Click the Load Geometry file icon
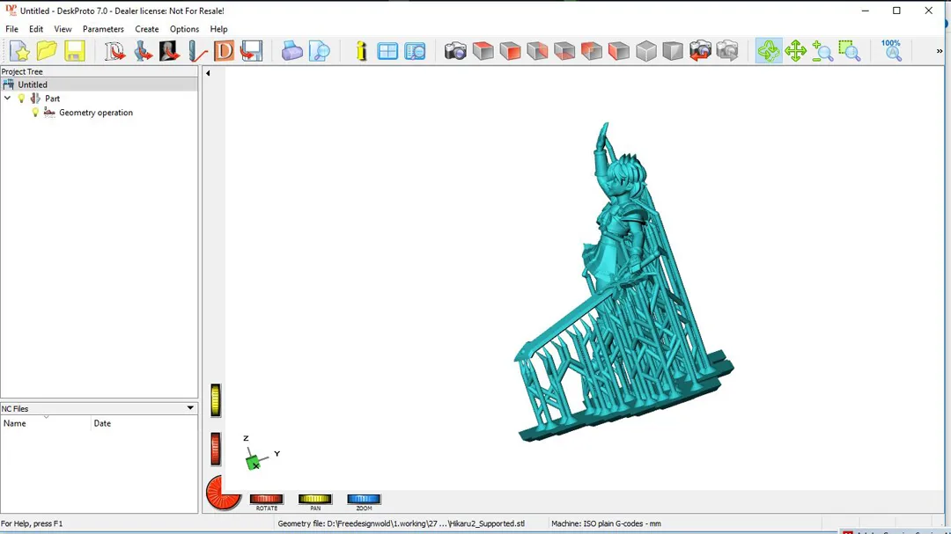The width and height of the screenshot is (951, 534). tap(142, 51)
